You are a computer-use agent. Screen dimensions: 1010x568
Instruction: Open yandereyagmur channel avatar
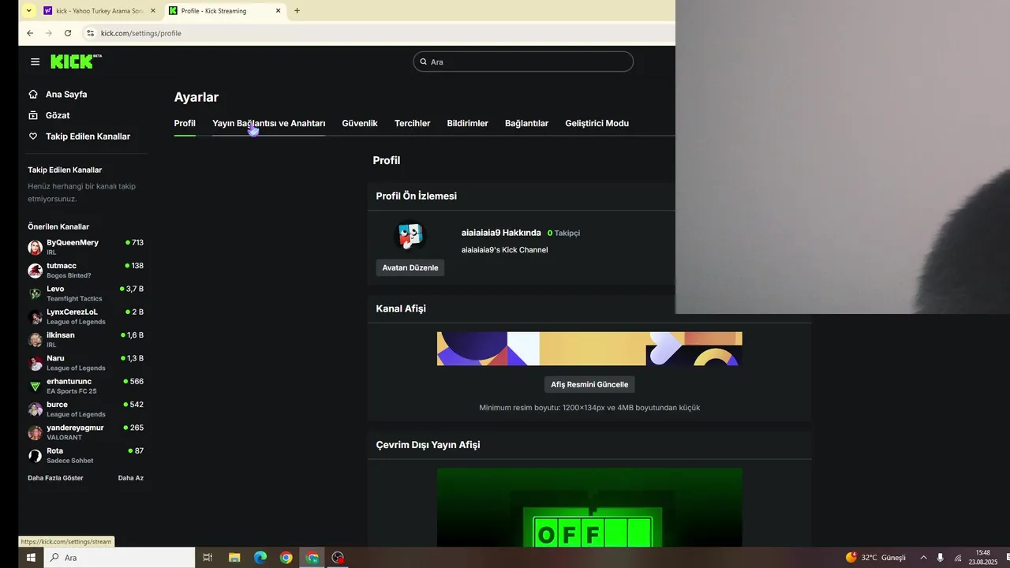tap(35, 432)
